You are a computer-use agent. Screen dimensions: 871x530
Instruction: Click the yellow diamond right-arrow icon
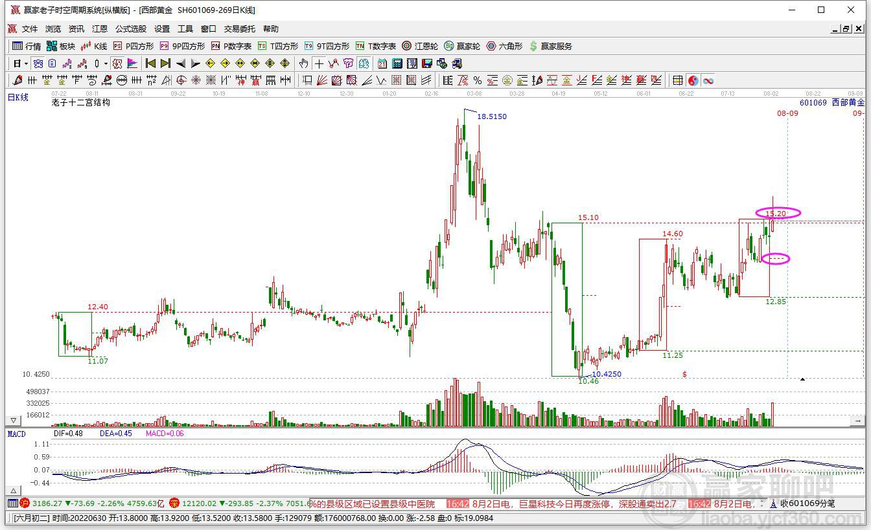click(x=225, y=63)
